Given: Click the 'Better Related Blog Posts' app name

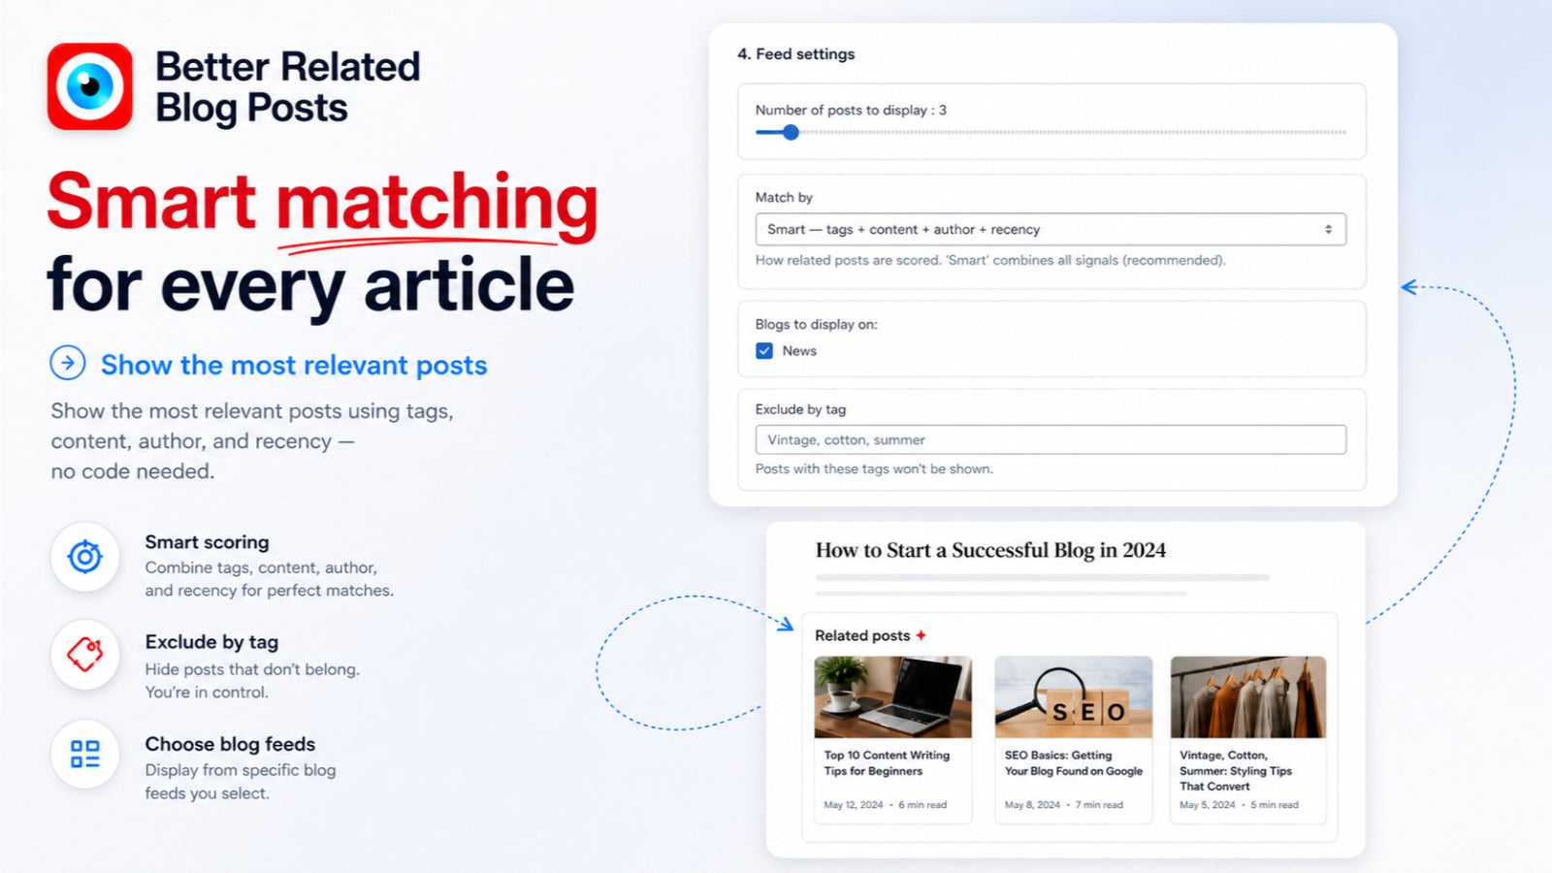Looking at the screenshot, I should [287, 87].
